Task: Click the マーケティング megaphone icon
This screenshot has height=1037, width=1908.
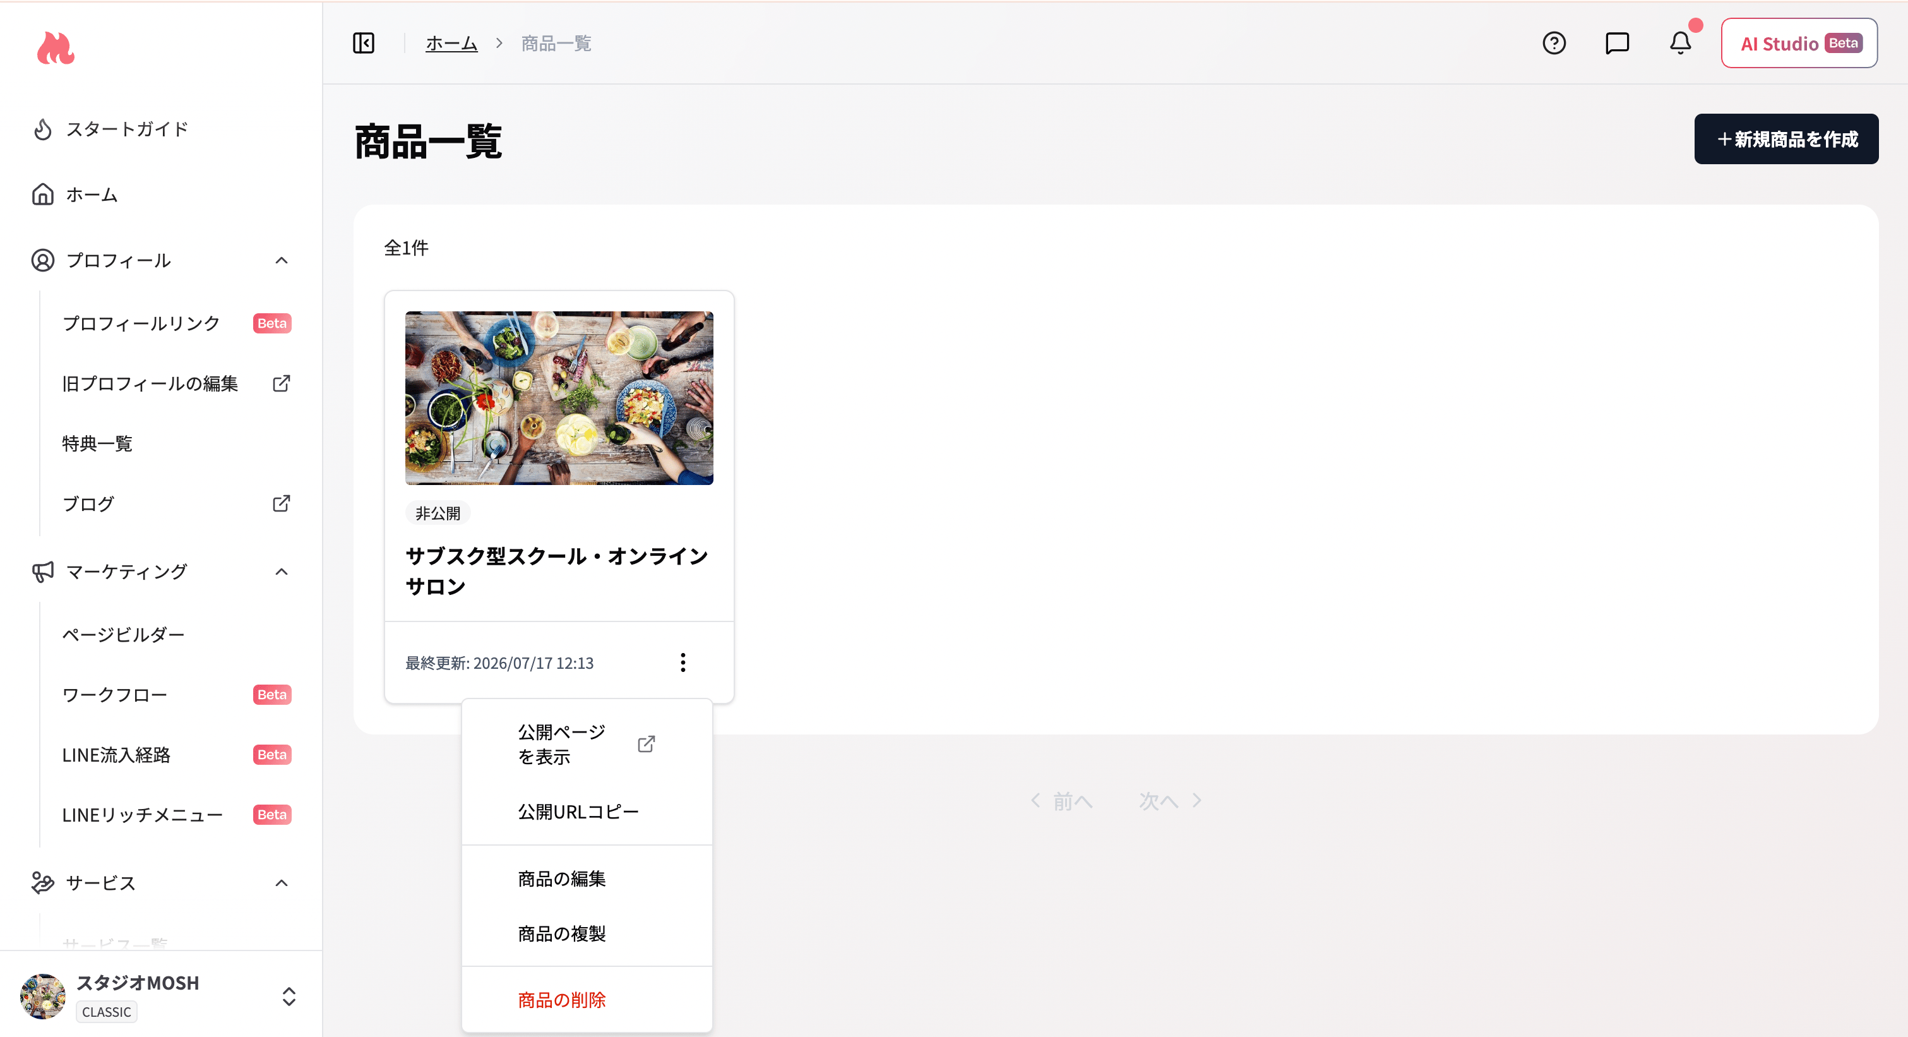Action: 43,571
